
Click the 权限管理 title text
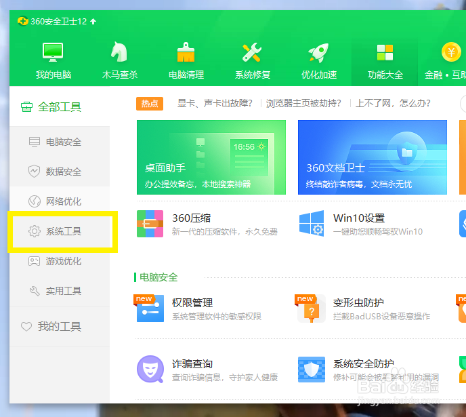pos(192,303)
